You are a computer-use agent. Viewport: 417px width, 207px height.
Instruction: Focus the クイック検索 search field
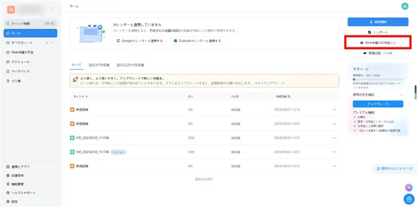[30, 23]
